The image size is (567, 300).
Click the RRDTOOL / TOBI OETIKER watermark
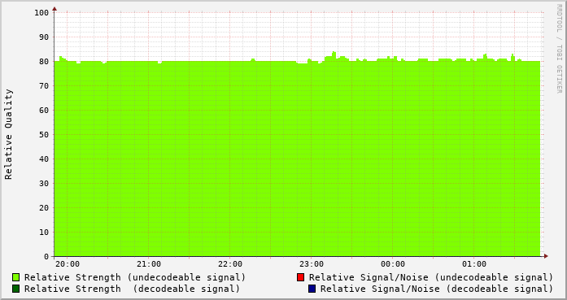pyautogui.click(x=559, y=49)
